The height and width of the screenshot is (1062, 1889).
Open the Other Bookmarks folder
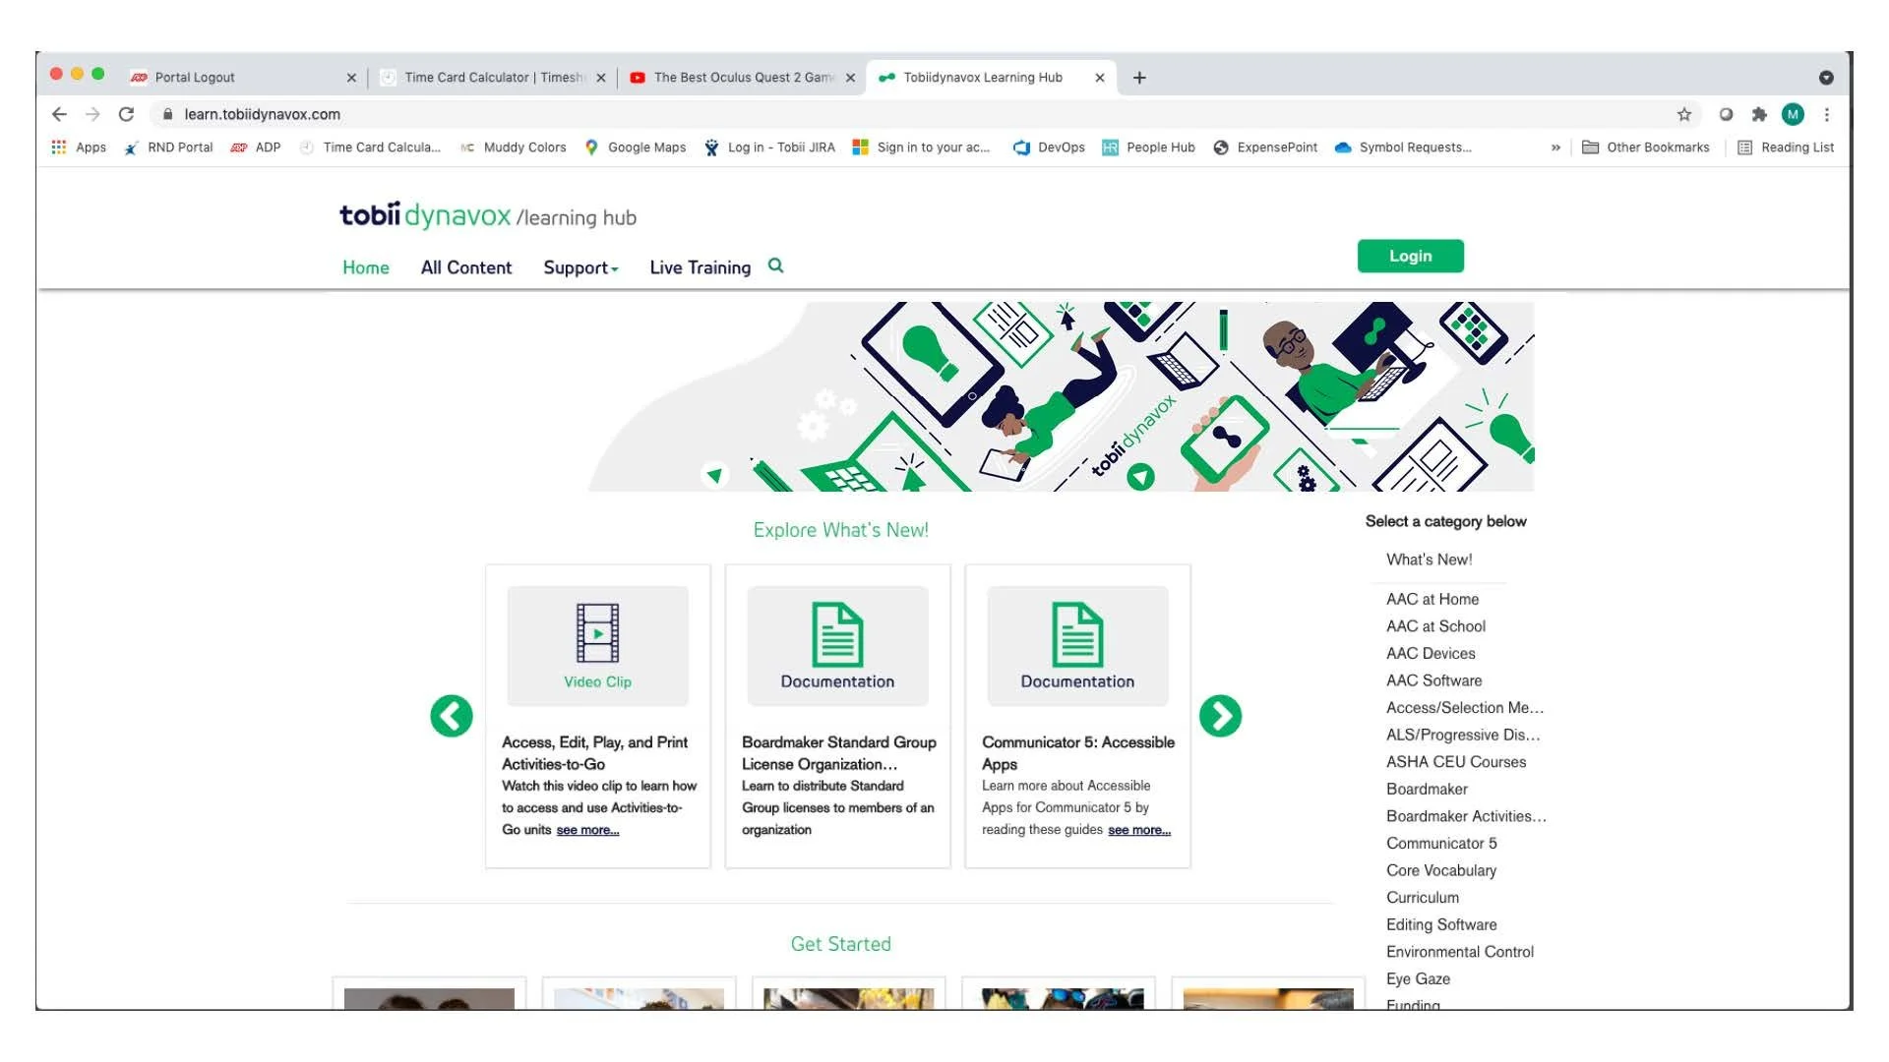coord(1646,147)
